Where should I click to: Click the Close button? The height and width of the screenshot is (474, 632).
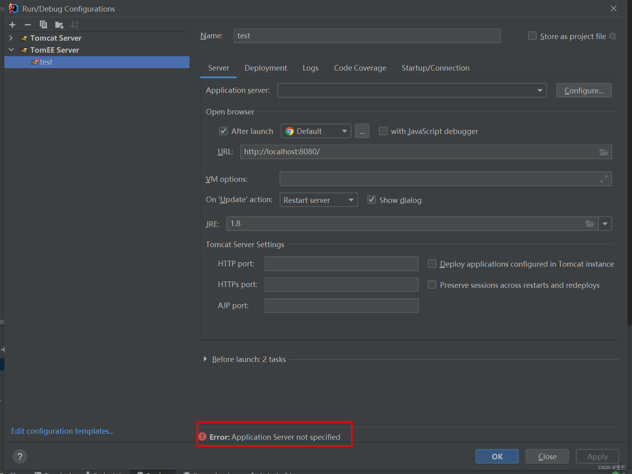click(547, 456)
